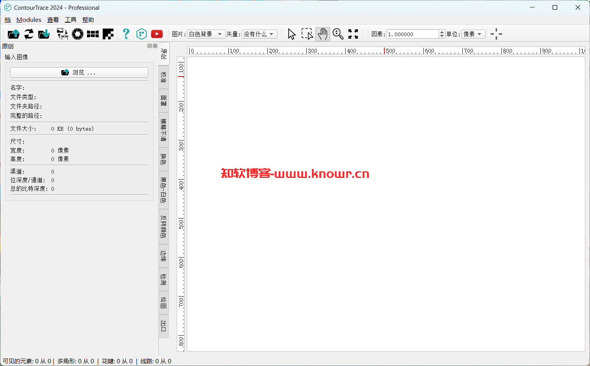Screen dimensions: 590x366
Task: Switch to the 反转颜色 vertical tab
Action: coord(163,227)
